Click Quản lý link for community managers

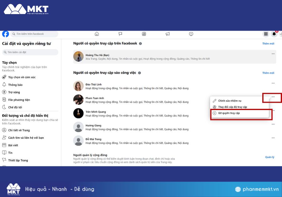coord(269,157)
